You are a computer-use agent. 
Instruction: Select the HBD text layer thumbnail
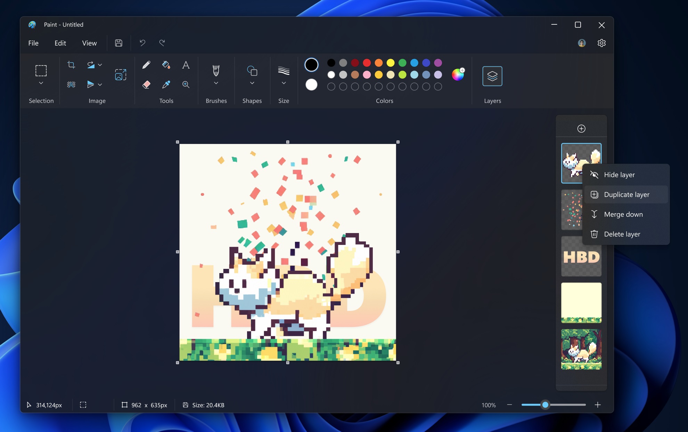(x=581, y=256)
